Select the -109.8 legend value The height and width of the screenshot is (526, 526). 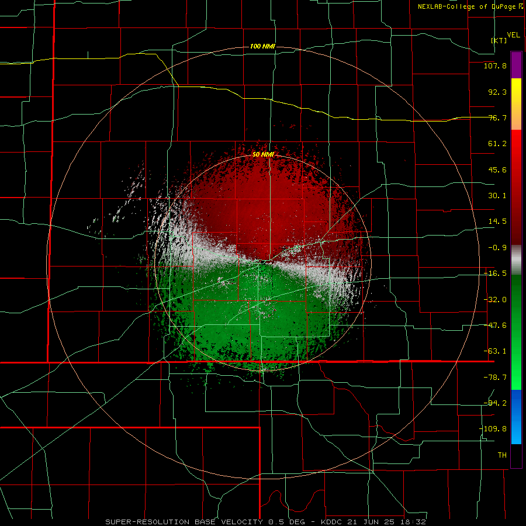(493, 429)
